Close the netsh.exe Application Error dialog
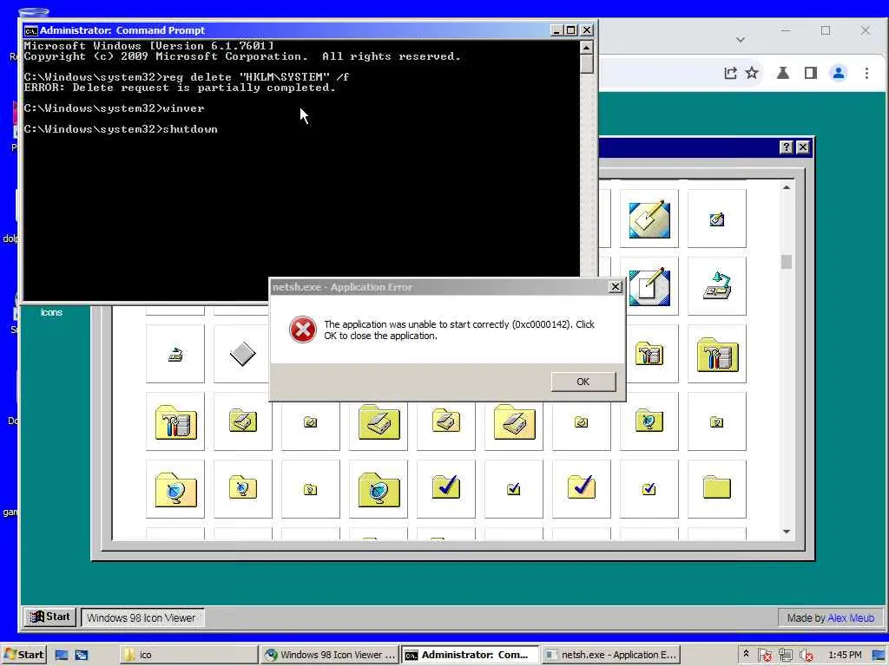Viewport: 889px width, 666px height. tap(616, 287)
